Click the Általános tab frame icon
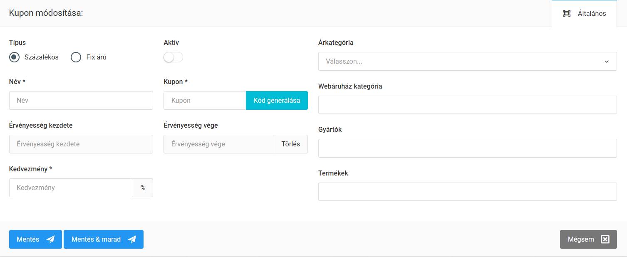Viewport: 627px width, 257px height. 567,13
